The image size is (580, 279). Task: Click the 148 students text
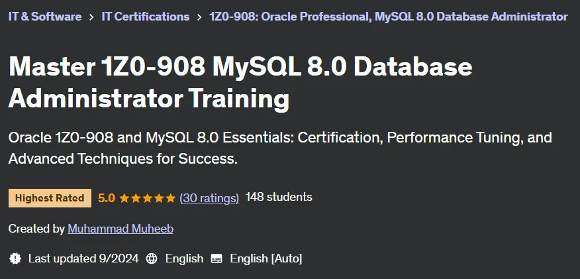[x=279, y=197]
